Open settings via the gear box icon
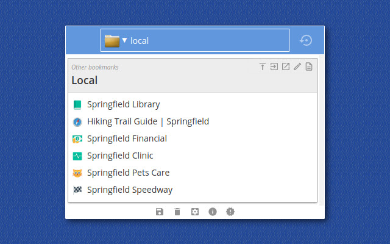This screenshot has width=390, height=244. coord(195,212)
